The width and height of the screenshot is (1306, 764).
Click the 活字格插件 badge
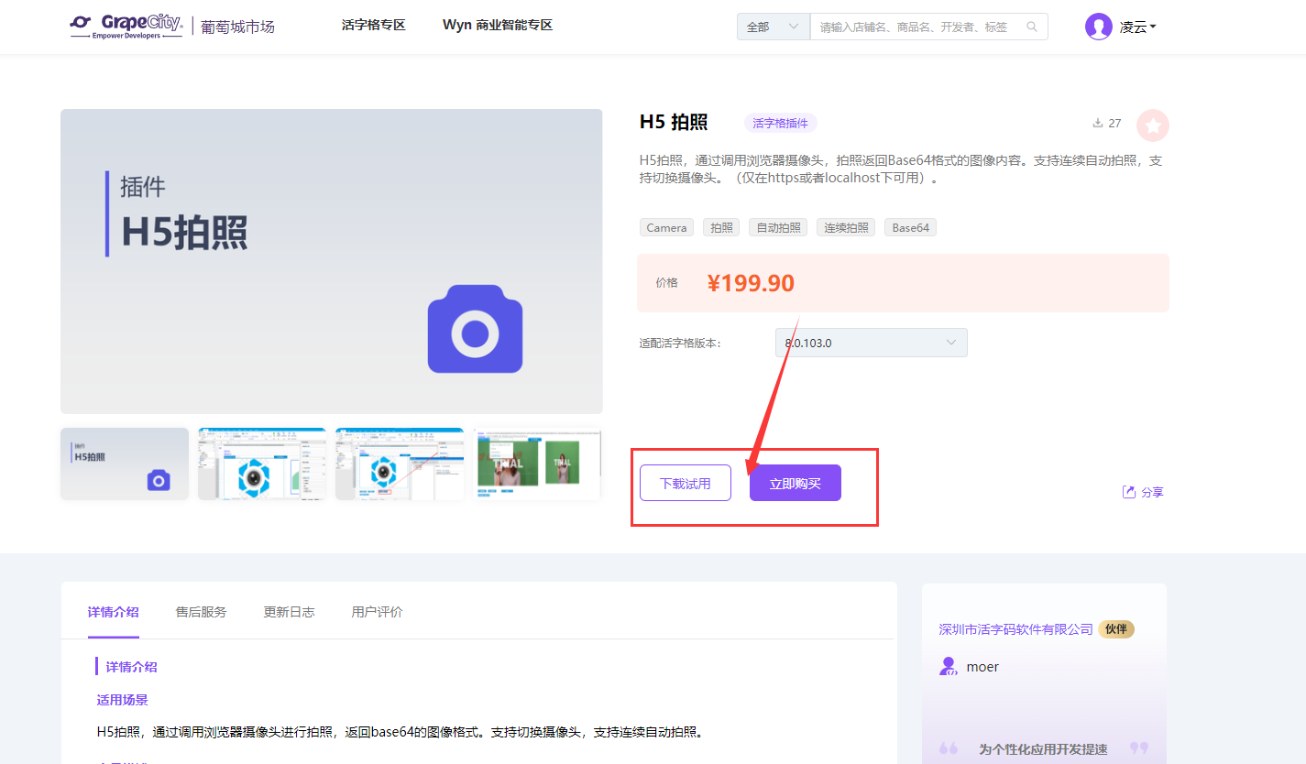click(x=781, y=123)
